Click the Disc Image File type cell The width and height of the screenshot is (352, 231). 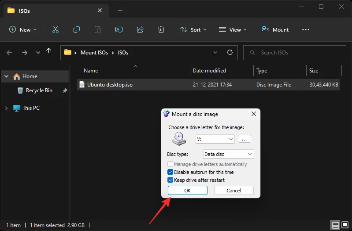274,85
